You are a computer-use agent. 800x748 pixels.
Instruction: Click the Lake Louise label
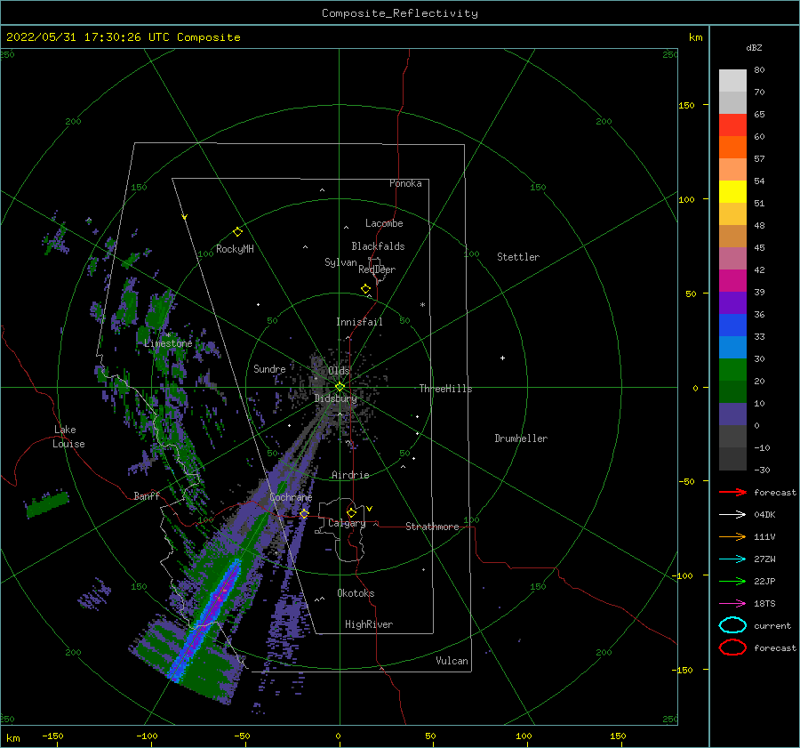coord(68,437)
